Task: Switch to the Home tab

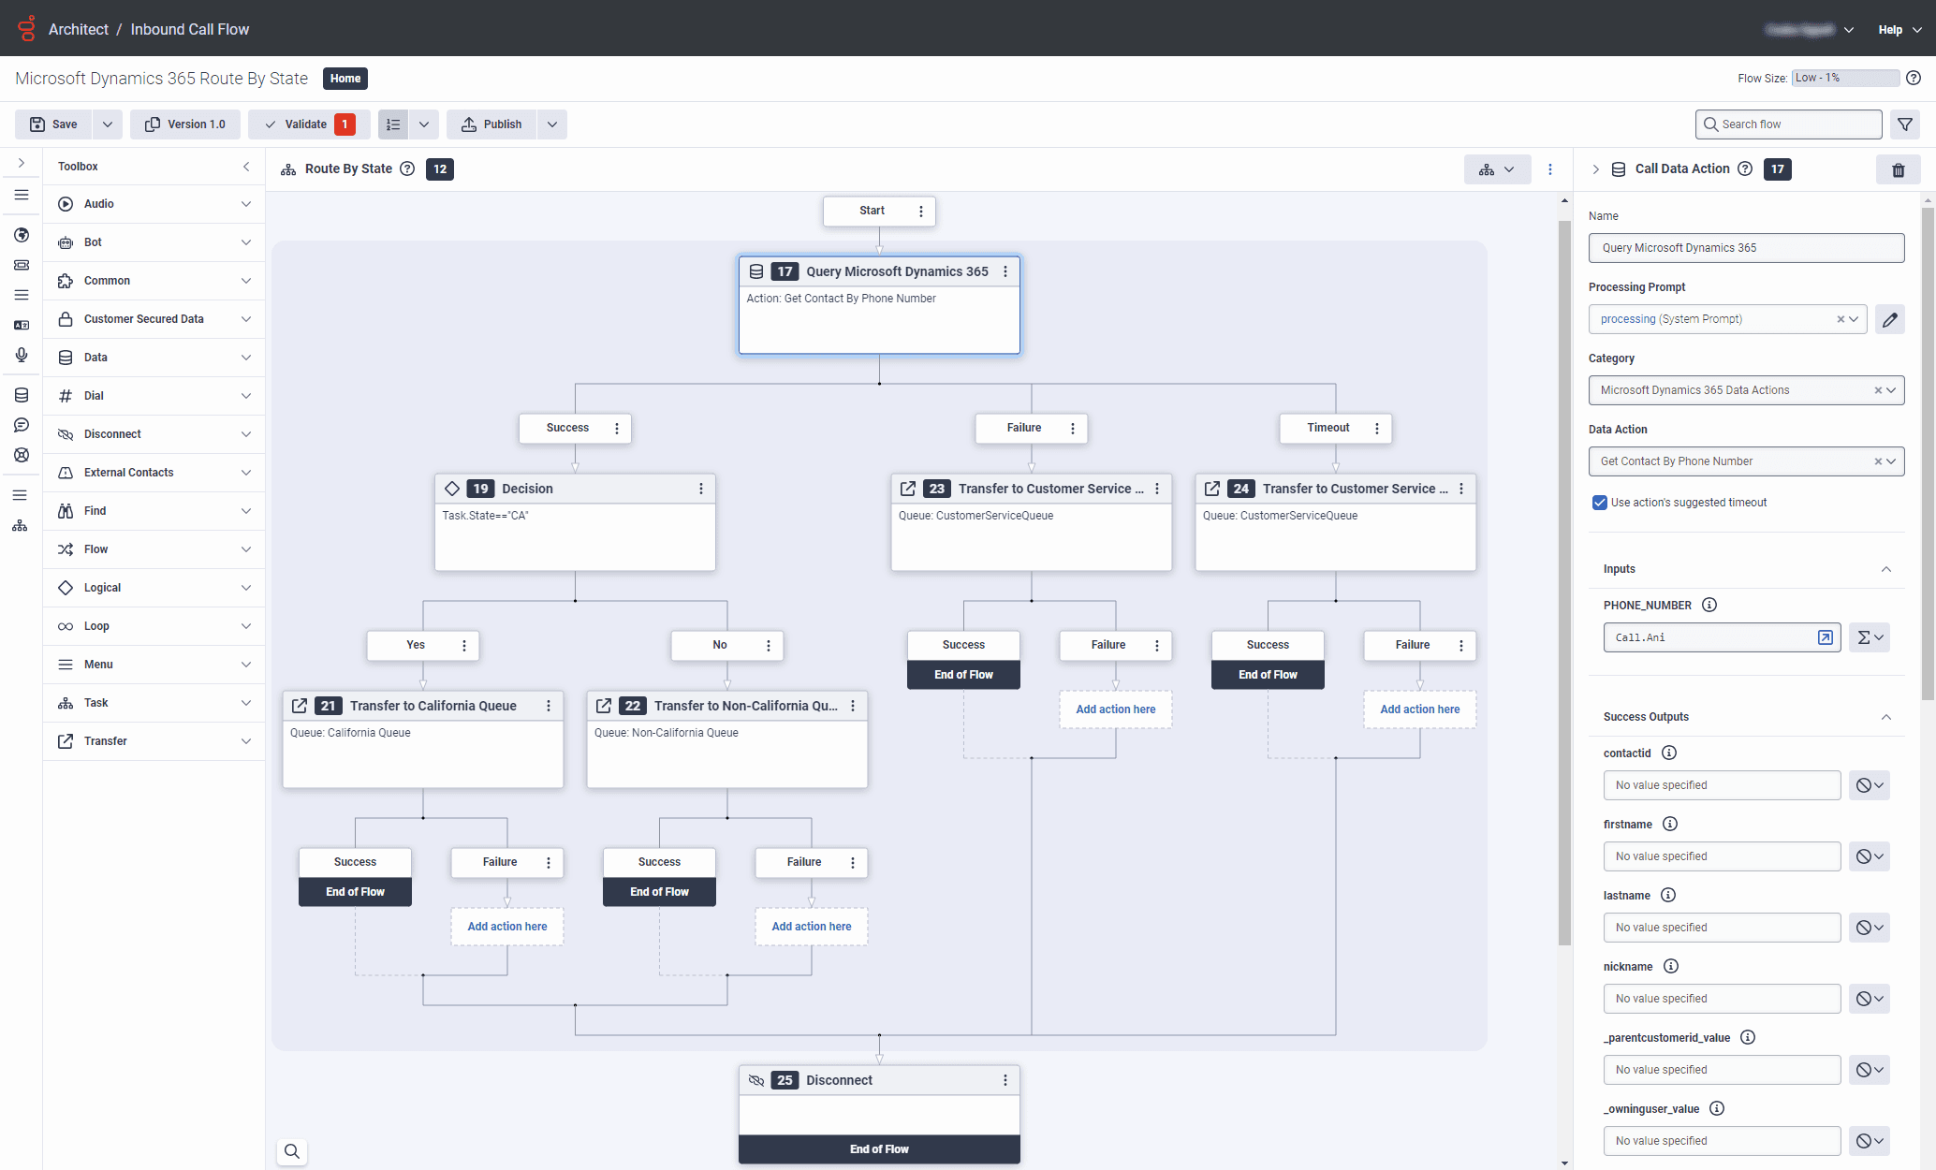Action: (345, 78)
